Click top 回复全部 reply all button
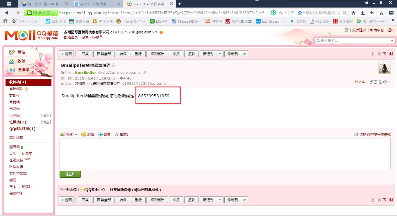The height and width of the screenshot is (216, 397). (x=104, y=54)
